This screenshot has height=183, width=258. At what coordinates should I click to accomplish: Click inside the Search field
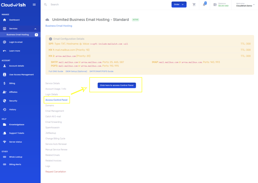pyautogui.click(x=55, y=4)
